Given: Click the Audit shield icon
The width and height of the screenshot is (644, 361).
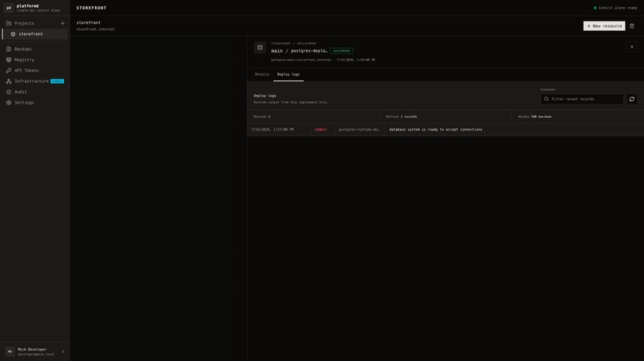Looking at the screenshot, I should [9, 92].
